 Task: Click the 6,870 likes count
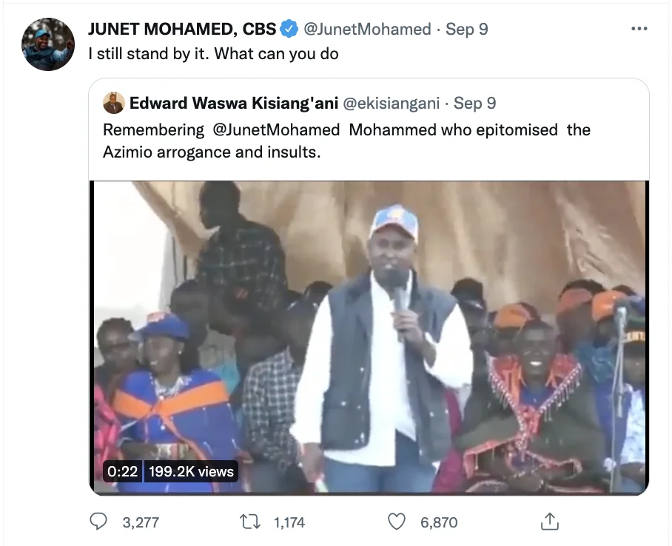(x=439, y=522)
